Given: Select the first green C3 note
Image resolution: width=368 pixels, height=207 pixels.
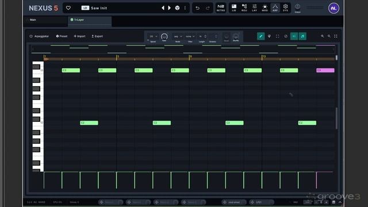Looking at the screenshot, I should pos(71,70).
